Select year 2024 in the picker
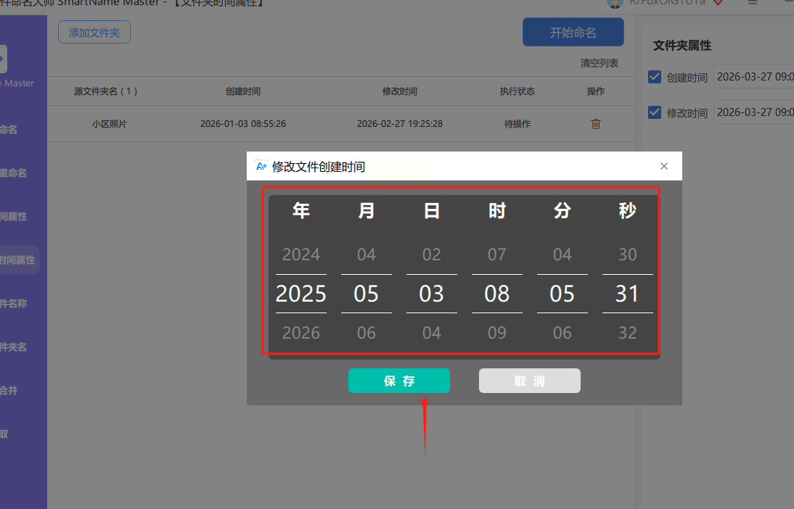Image resolution: width=794 pixels, height=509 pixels. 300,254
